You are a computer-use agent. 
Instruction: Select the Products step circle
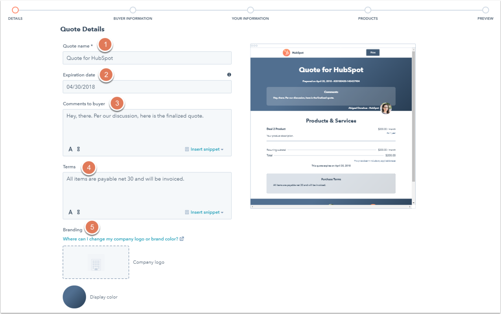[x=368, y=11]
